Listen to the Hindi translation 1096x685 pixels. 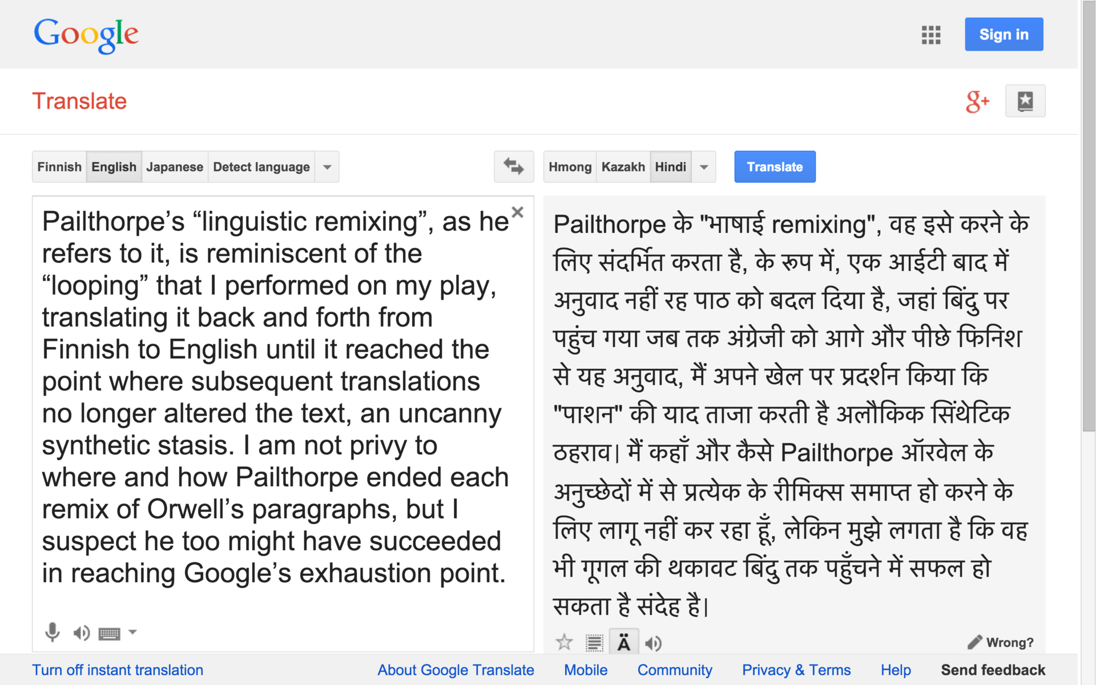(x=653, y=643)
